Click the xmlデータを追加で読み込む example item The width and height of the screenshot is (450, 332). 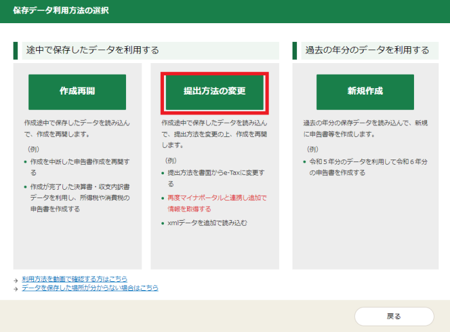[x=207, y=223]
